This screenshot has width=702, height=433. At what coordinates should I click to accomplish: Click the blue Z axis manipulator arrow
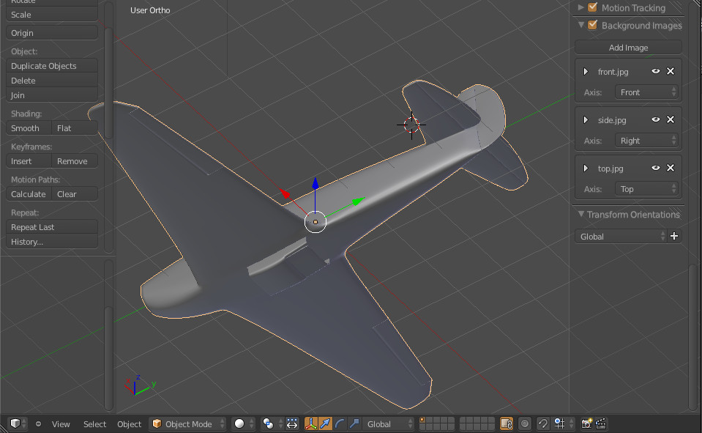(x=315, y=183)
